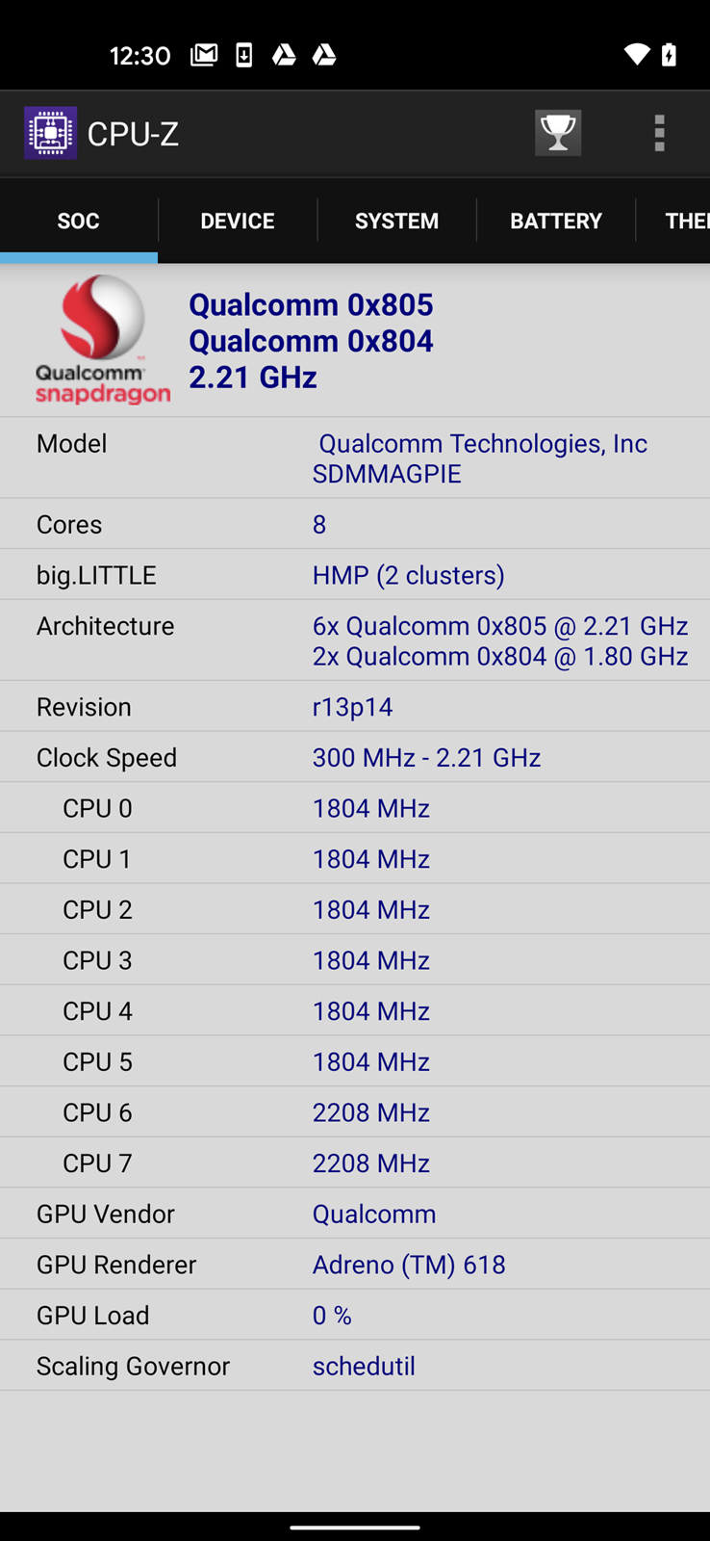Tap the Clock Speed row

tap(355, 757)
